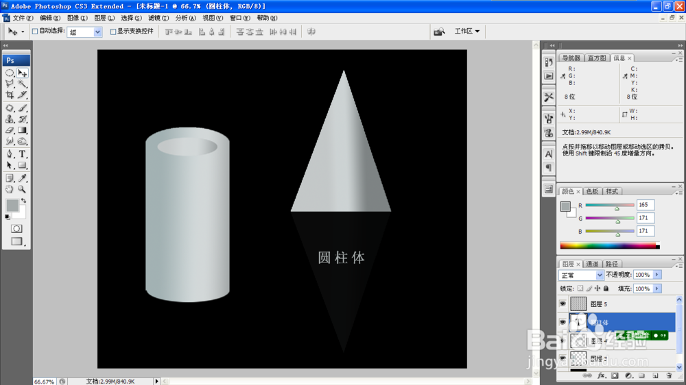Open 滤镜 menu

(158, 18)
